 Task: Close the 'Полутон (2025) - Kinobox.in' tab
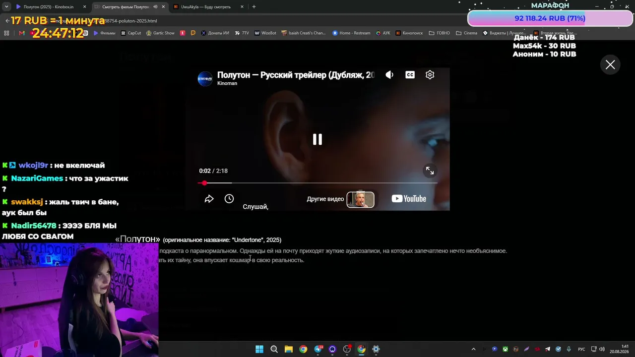tap(85, 7)
